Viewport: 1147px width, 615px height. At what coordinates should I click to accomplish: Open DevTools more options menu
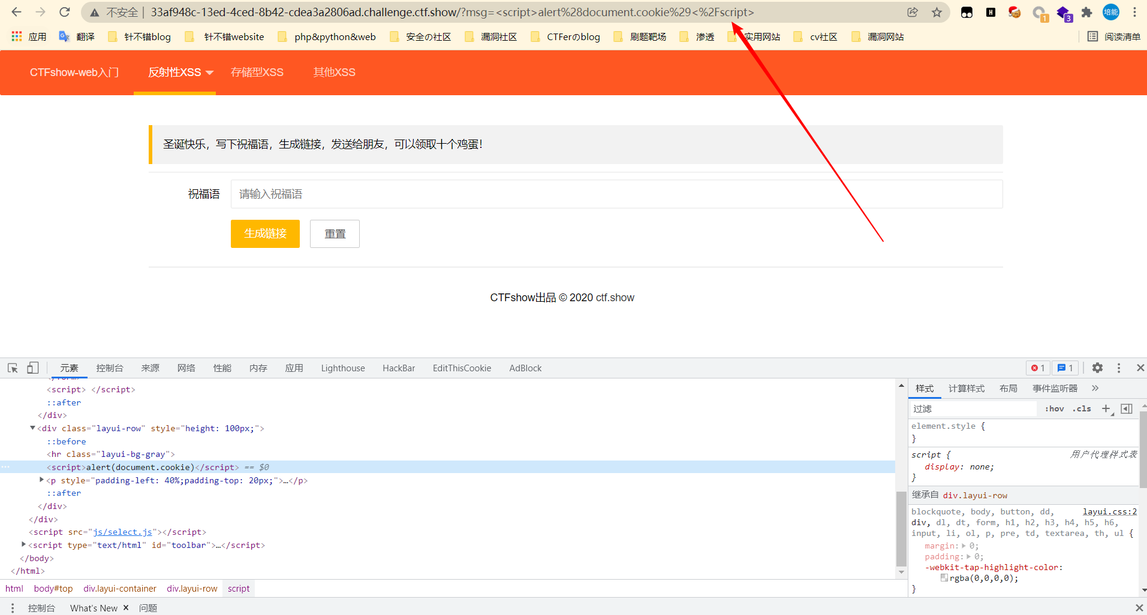[x=1119, y=368]
